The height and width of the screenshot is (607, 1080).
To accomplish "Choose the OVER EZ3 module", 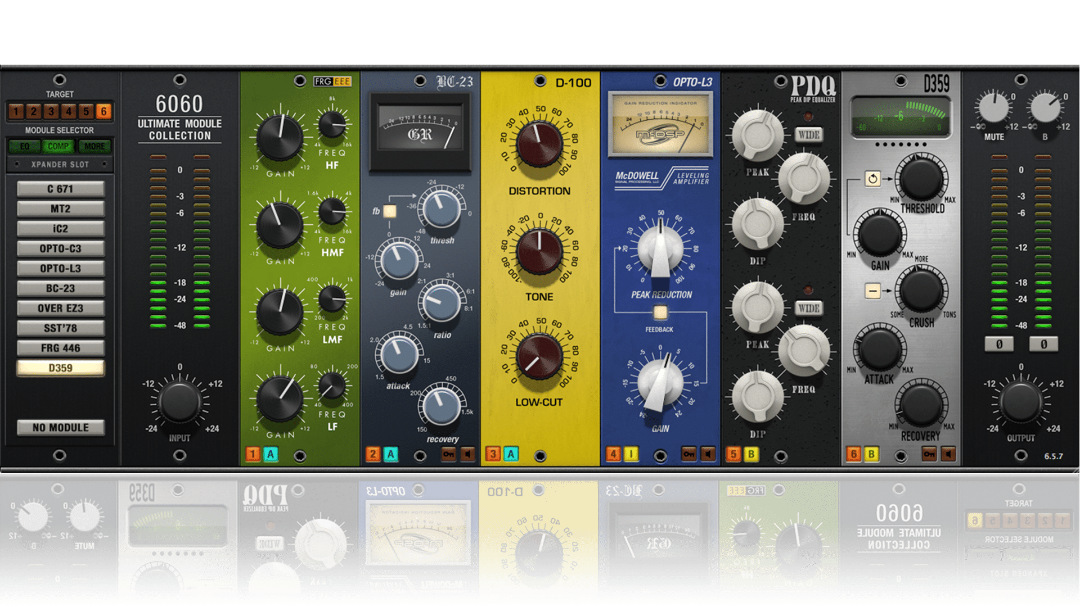I will click(60, 308).
